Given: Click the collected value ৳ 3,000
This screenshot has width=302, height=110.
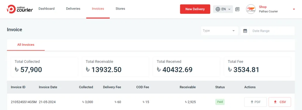Looking at the screenshot, I should point(87,102).
